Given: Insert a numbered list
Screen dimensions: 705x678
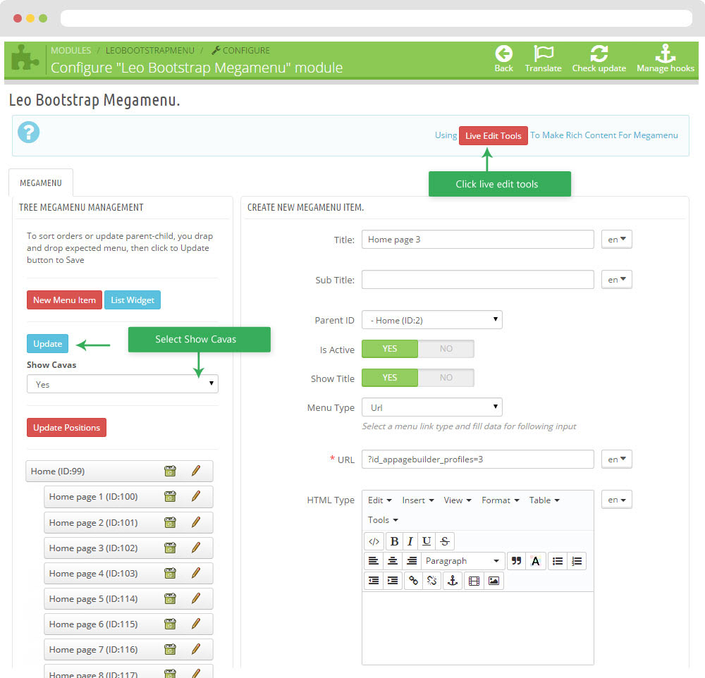Looking at the screenshot, I should (x=577, y=561).
